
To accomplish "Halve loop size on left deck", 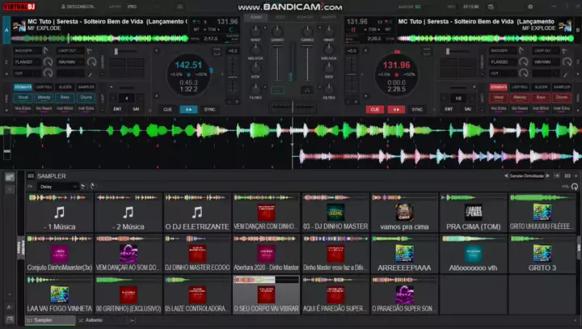I will click(x=113, y=99).
